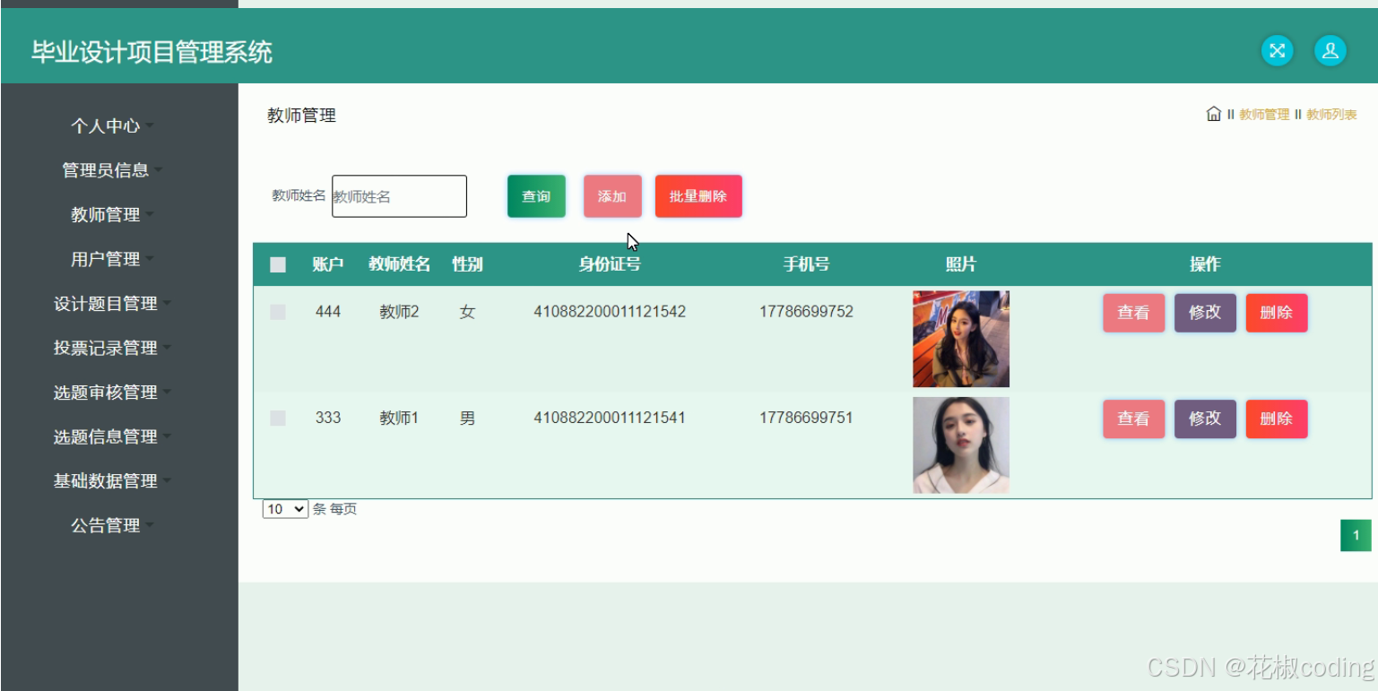Click the 毕业设计项目管理系统 title

coord(152,52)
